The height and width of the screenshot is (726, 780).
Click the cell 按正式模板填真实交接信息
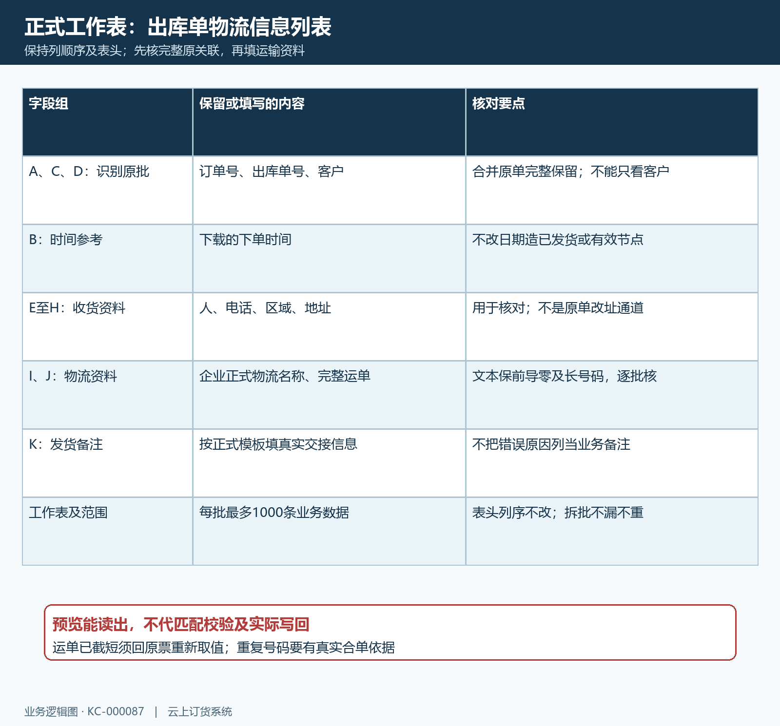[x=329, y=463]
